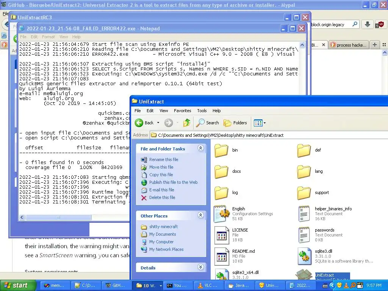Click Move this file link
This screenshot has width=388, height=291.
161,167
